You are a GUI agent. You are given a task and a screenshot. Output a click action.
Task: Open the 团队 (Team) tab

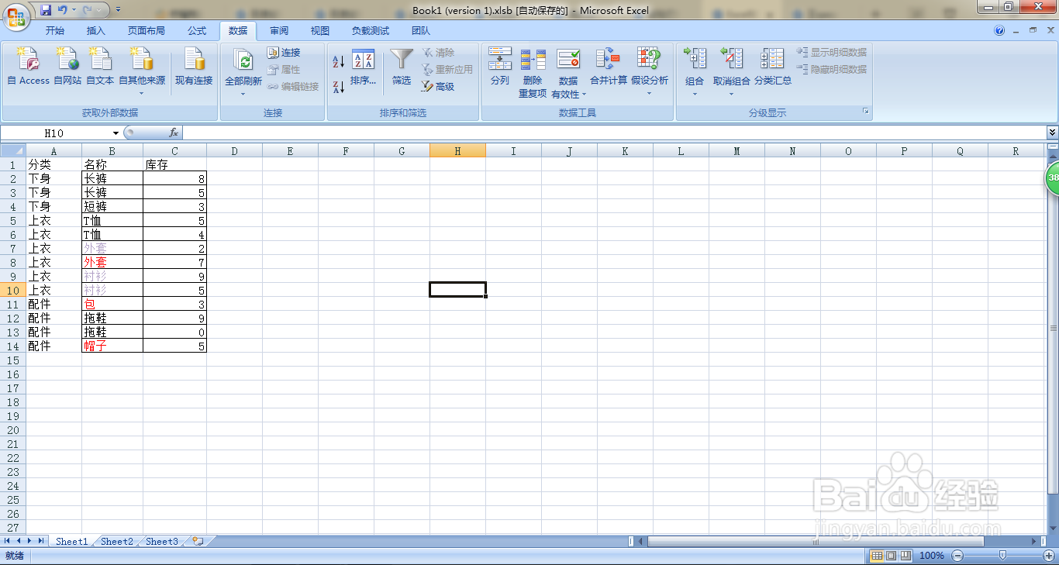421,31
